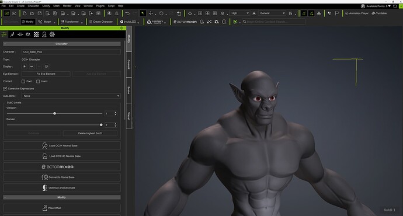Click the flag icon in the top toolbar
Screen dimensions: 403x216
(337, 13)
